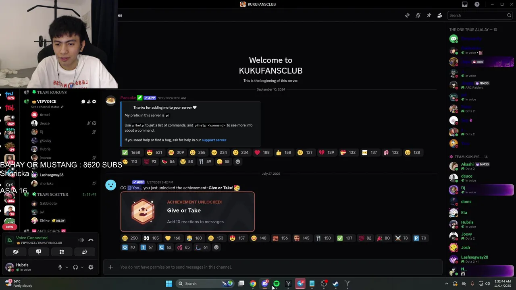Open the TEAM KUKUYS voice channel
Image resolution: width=516 pixels, height=290 pixels.
pyautogui.click(x=52, y=92)
